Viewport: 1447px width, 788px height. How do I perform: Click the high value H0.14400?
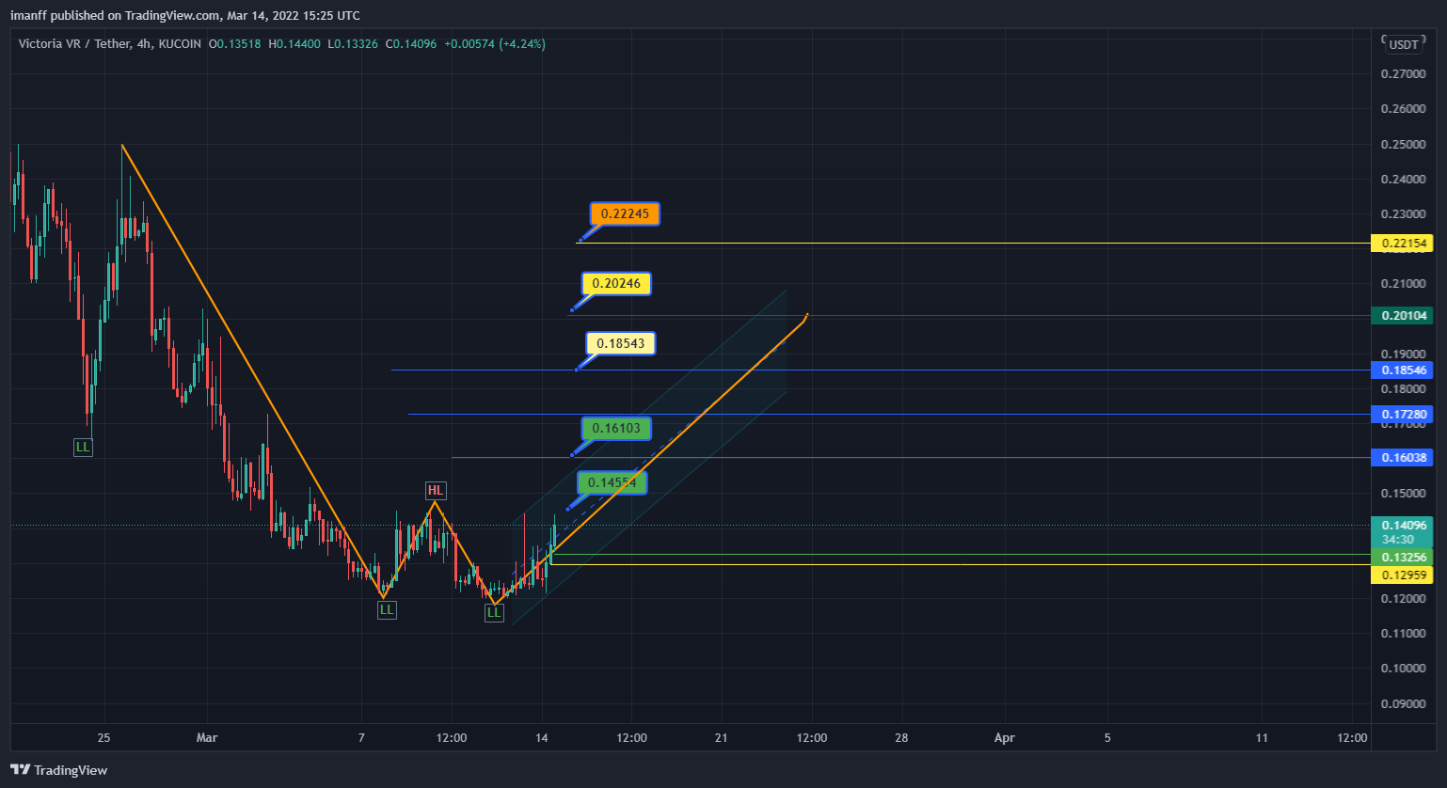pos(294,44)
